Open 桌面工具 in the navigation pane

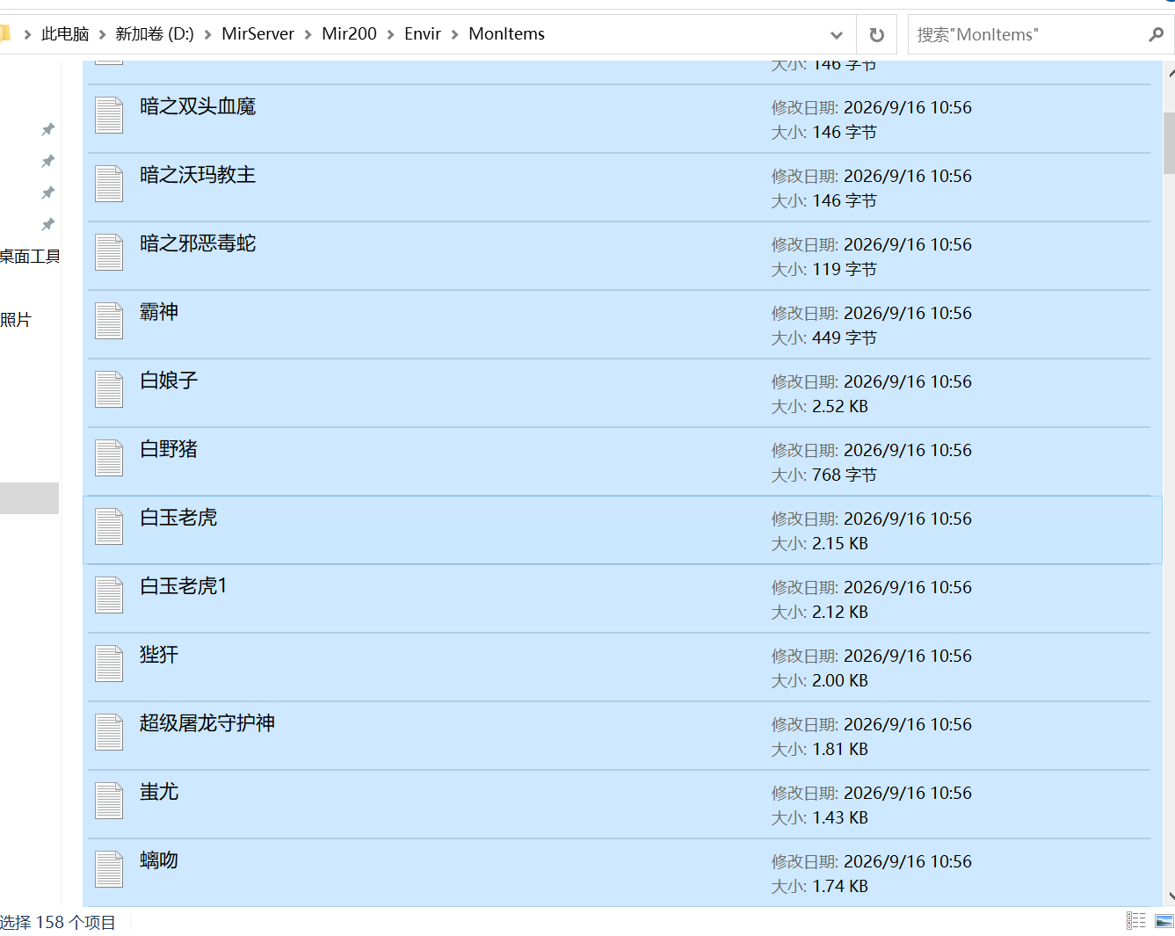click(x=30, y=257)
